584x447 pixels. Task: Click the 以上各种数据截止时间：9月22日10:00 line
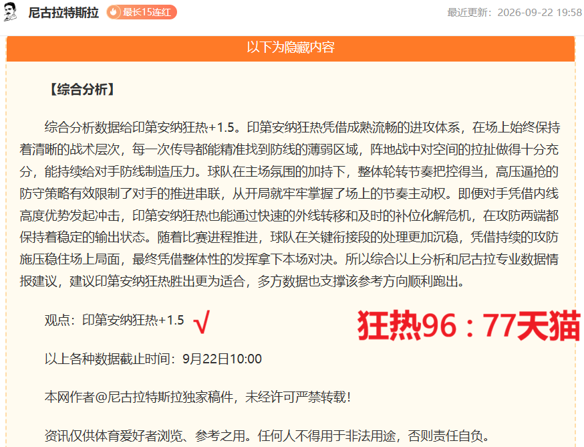(153, 359)
